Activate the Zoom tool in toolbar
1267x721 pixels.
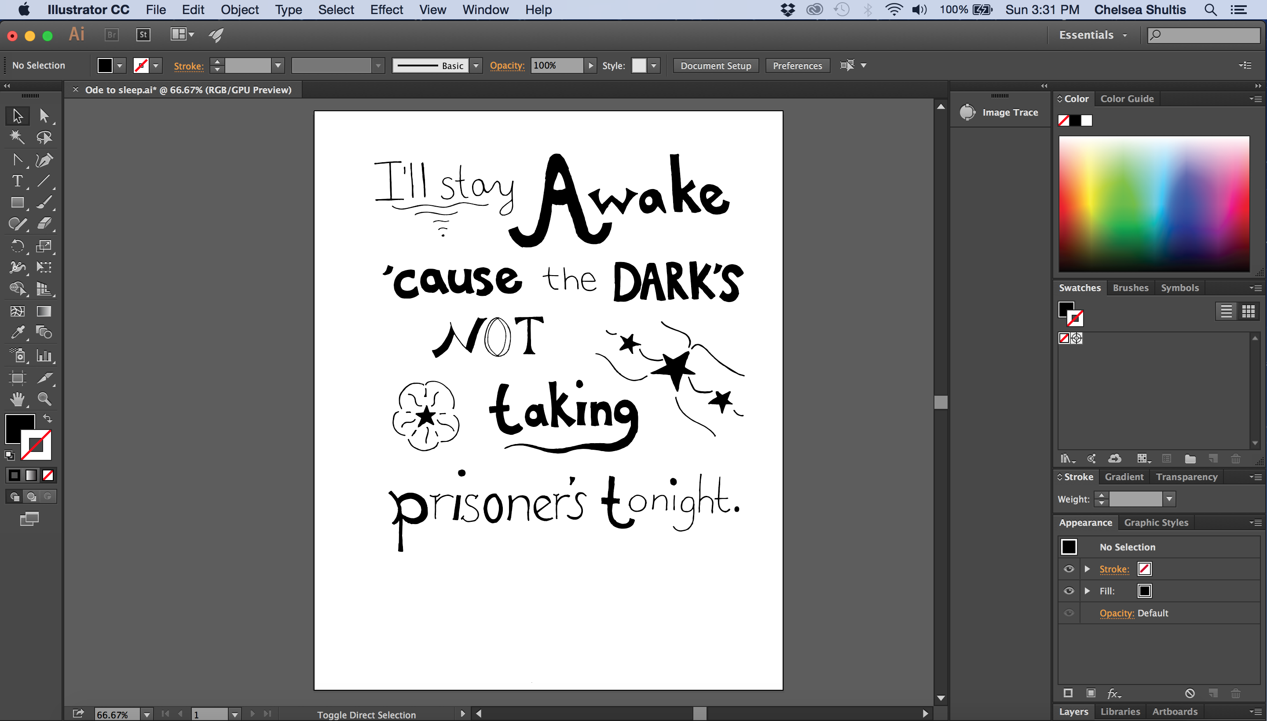(44, 399)
